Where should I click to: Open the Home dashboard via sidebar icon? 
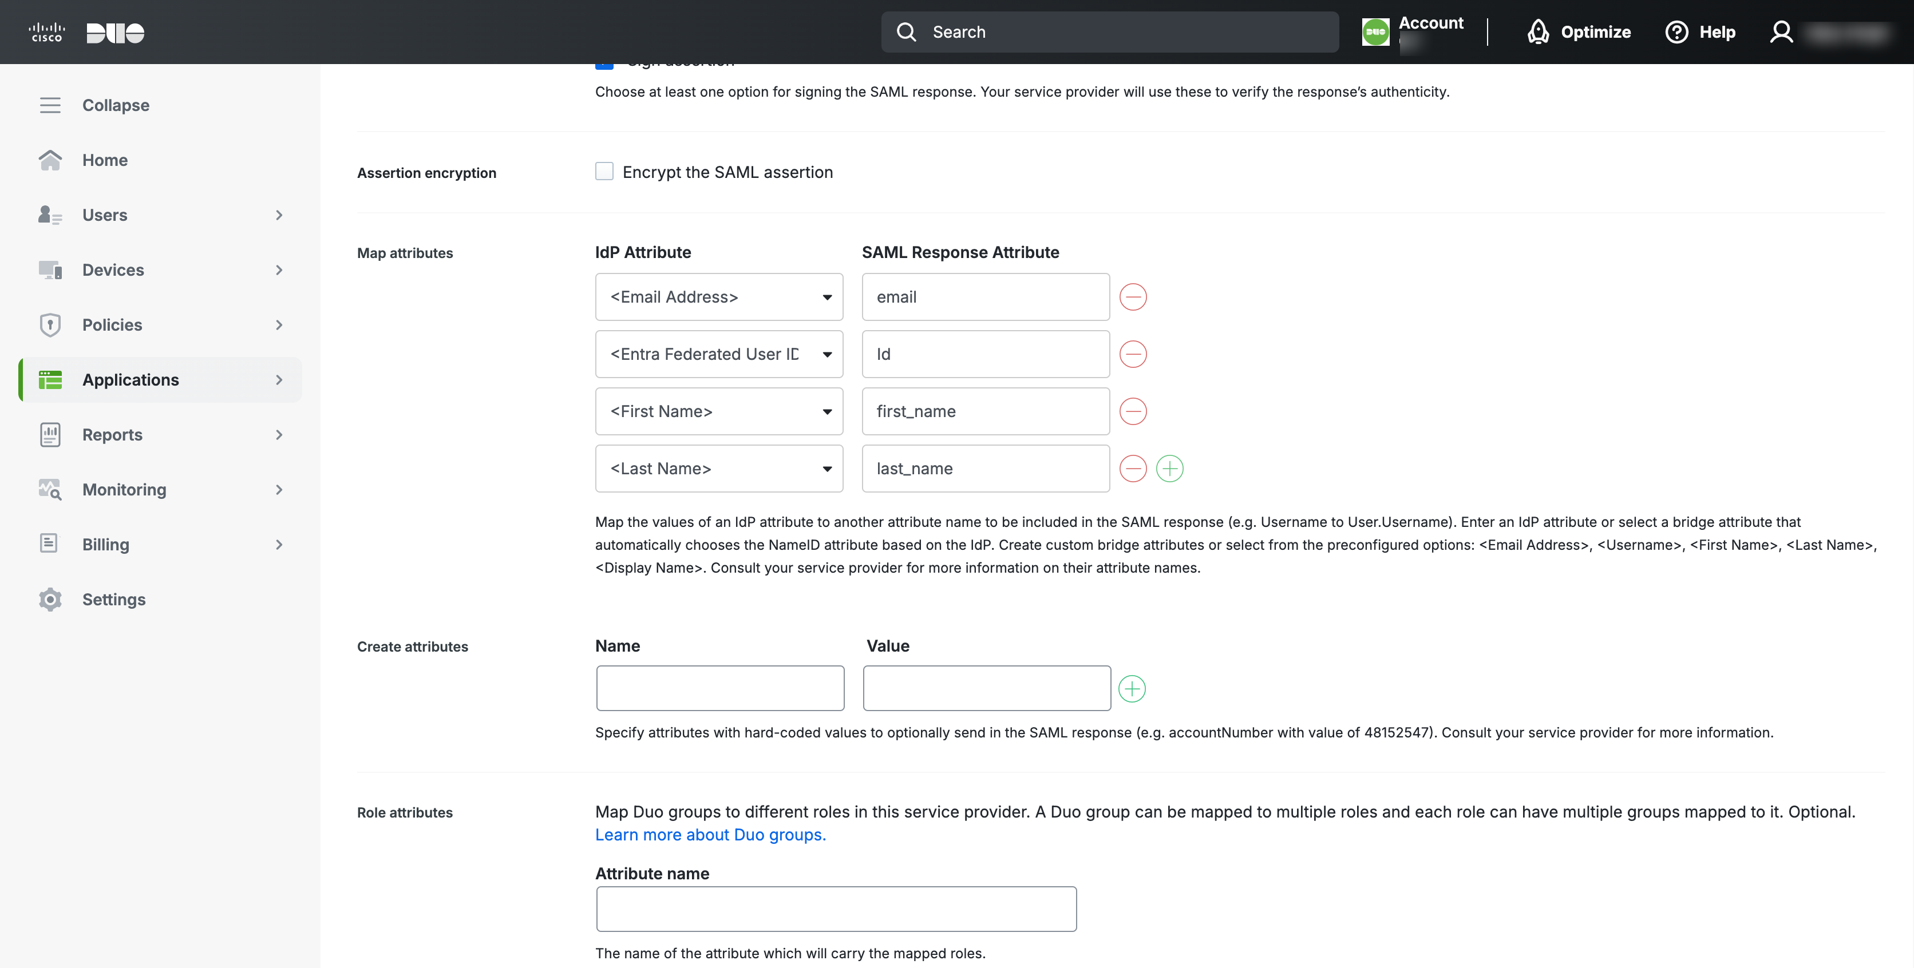[x=50, y=160]
